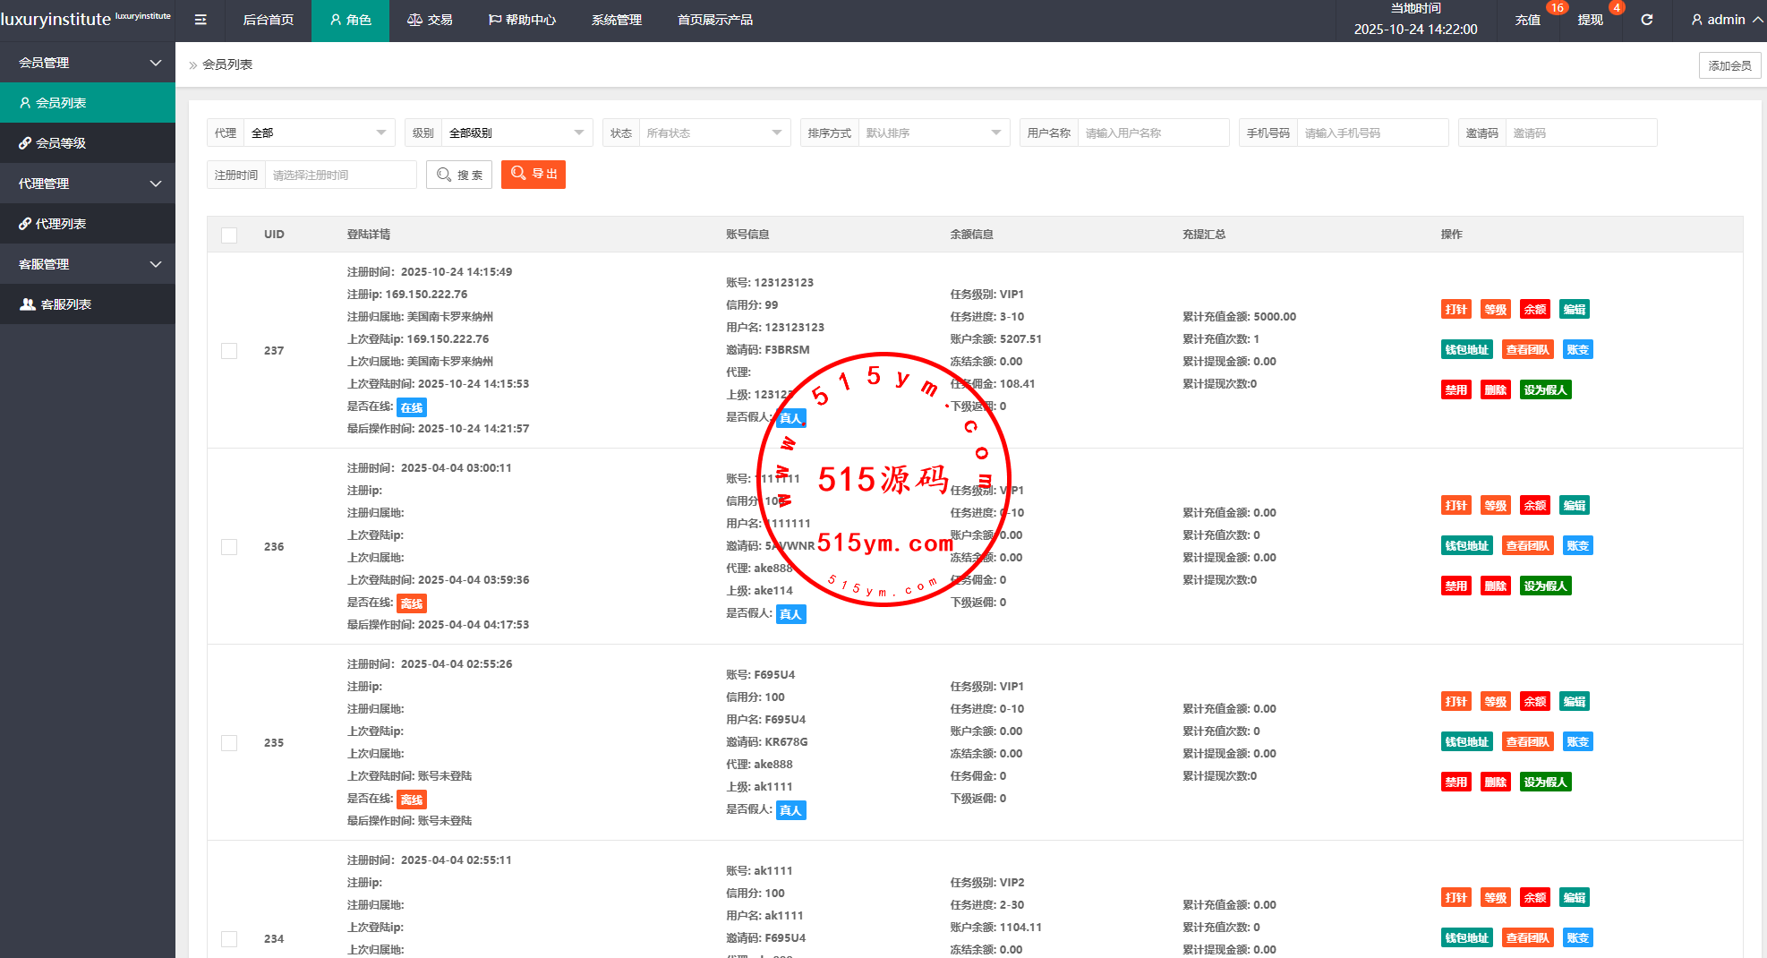Click the hamburger menu collapse icon
Viewport: 1767px width, 958px height.
[201, 20]
